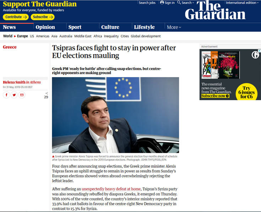
Task: Open 'unexpectedly heavy defeat at home' link
Action: pyautogui.click(x=111, y=189)
